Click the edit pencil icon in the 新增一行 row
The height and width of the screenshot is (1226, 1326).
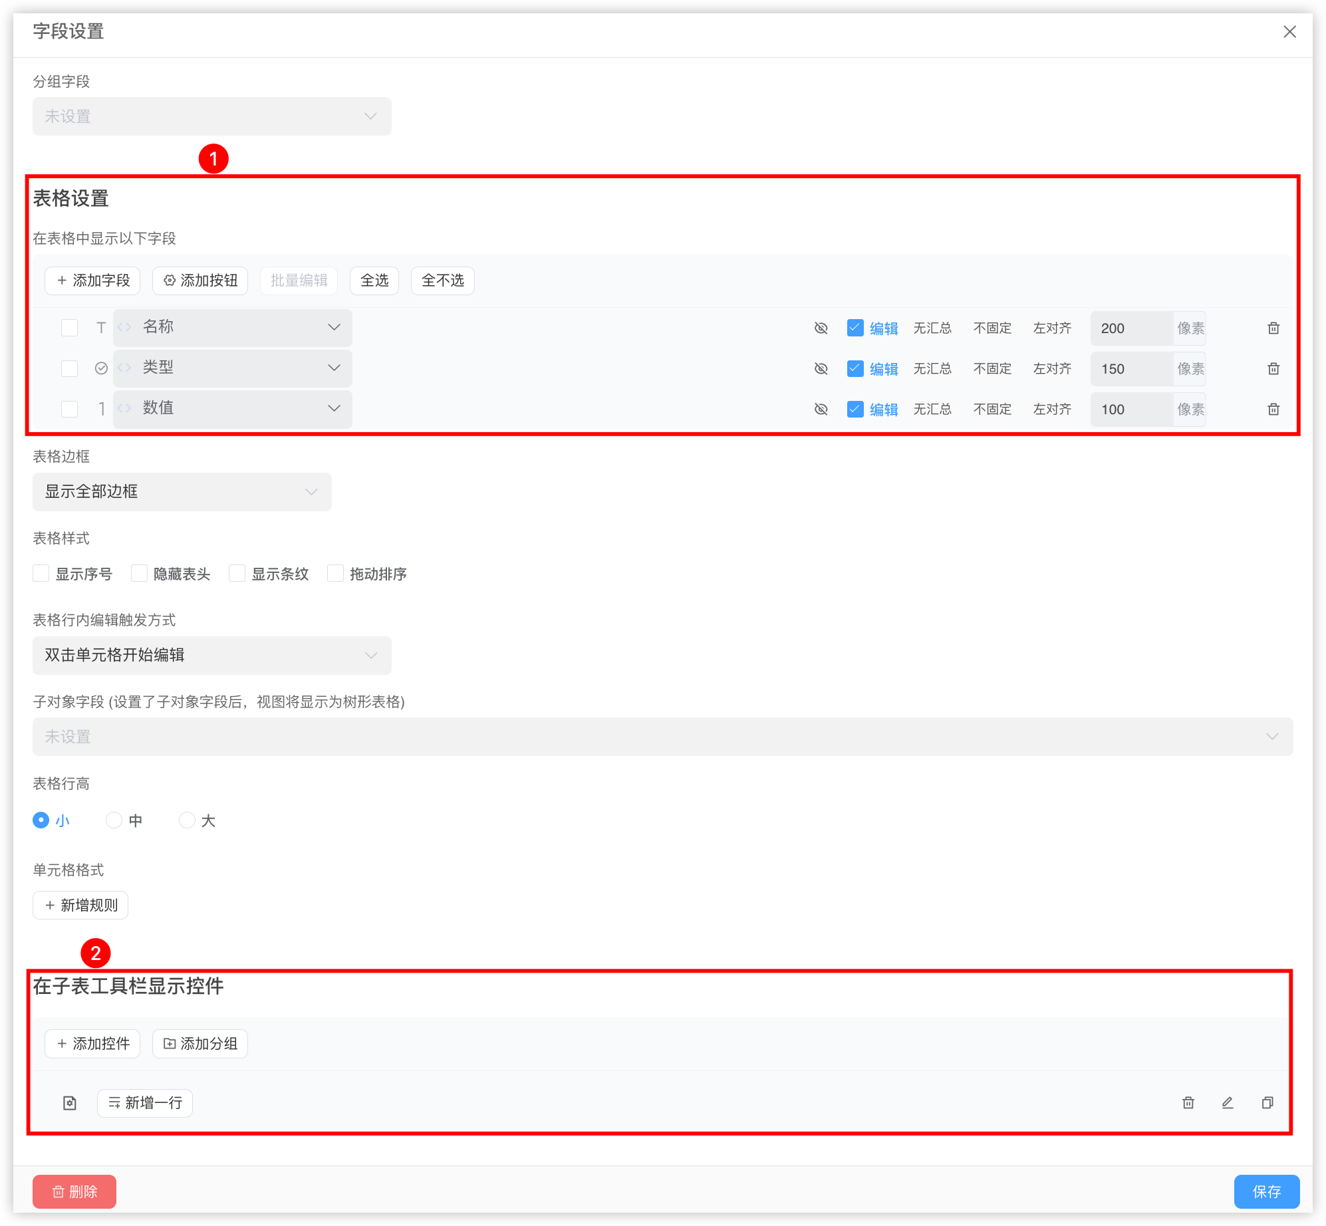[x=1227, y=1103]
